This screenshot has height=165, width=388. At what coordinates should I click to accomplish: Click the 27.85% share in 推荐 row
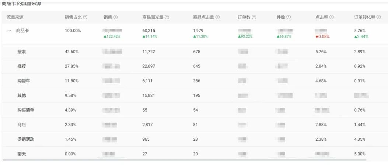click(72, 66)
